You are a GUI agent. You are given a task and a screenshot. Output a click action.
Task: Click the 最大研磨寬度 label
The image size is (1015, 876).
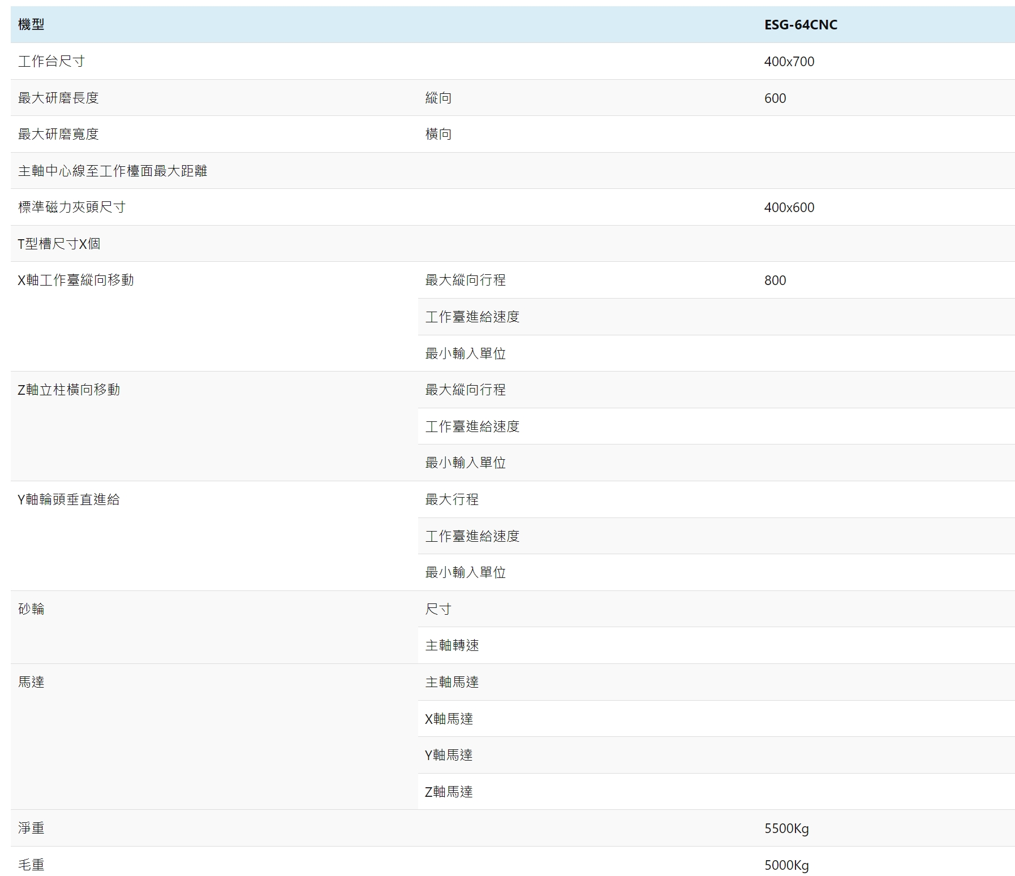58,134
